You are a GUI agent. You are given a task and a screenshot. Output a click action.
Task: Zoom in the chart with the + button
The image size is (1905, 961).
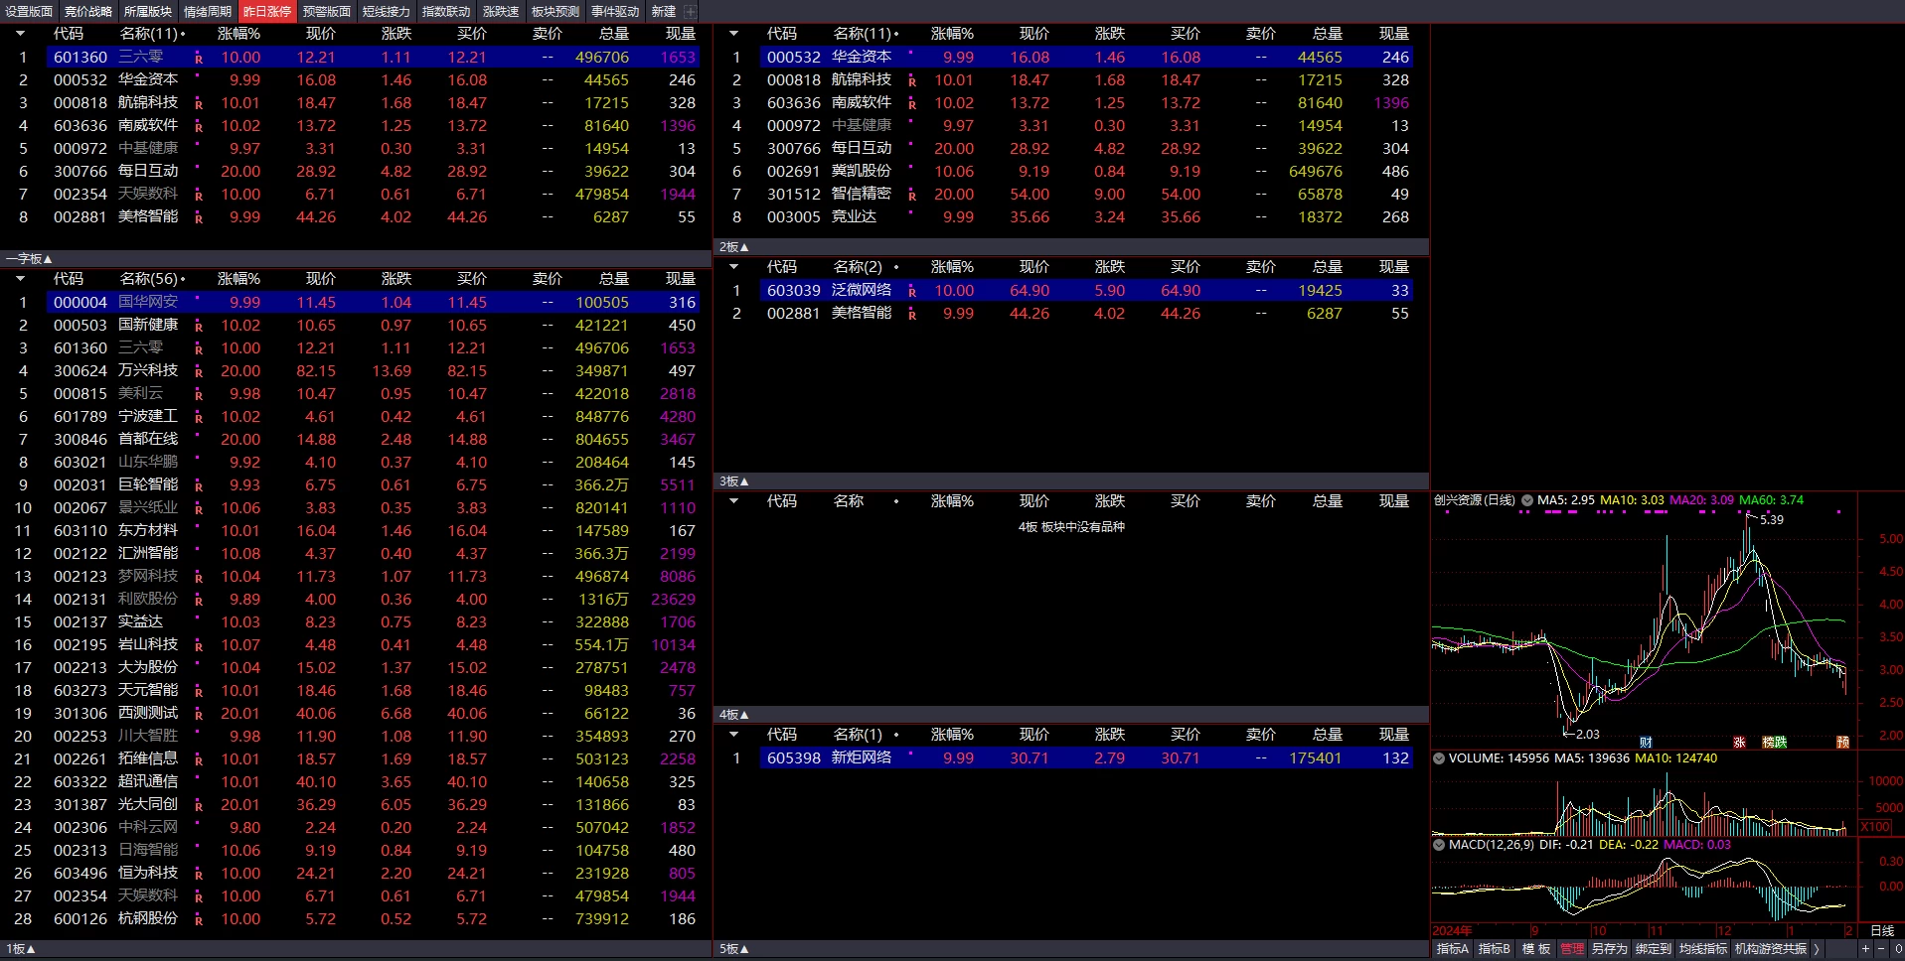pos(1865,948)
